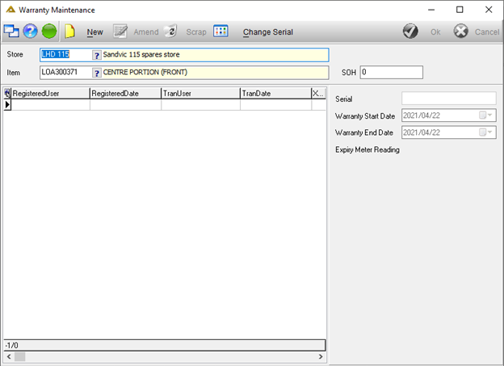Click the Scrap recycle icon

click(x=170, y=32)
